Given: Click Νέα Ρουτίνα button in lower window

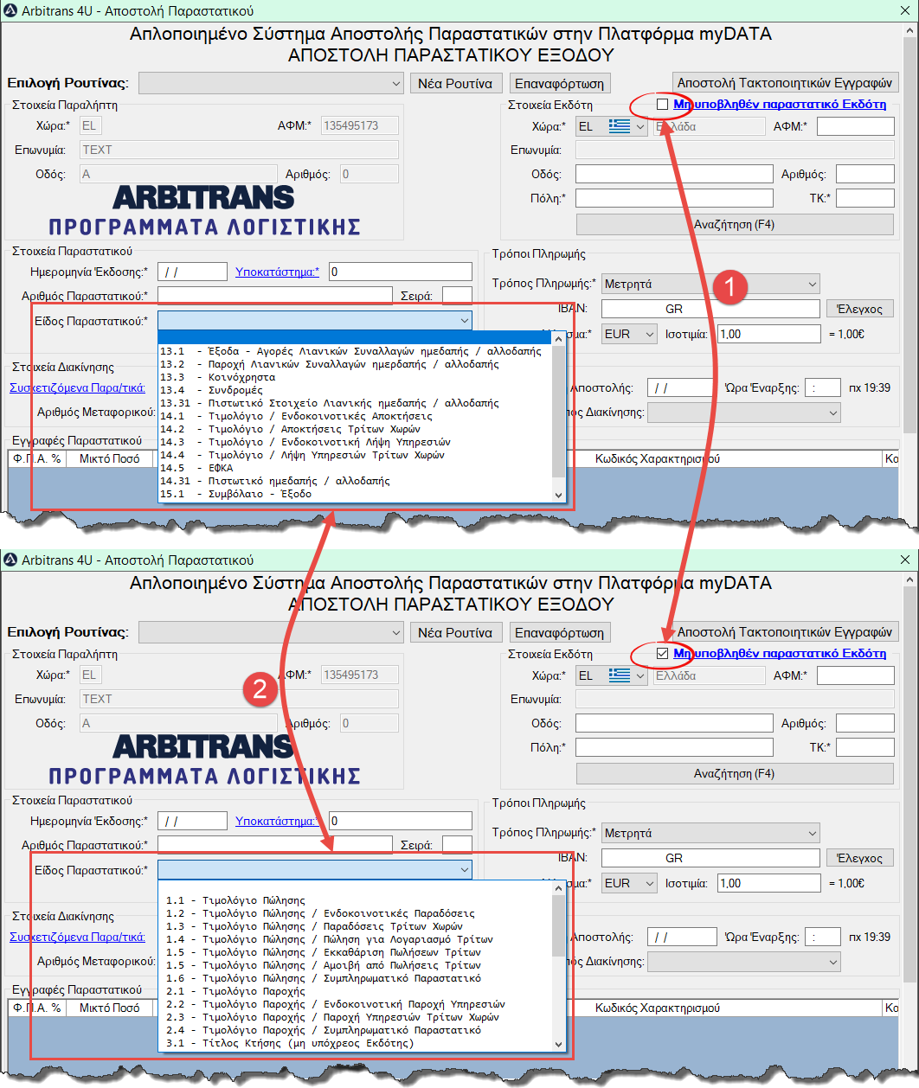Looking at the screenshot, I should coord(455,632).
